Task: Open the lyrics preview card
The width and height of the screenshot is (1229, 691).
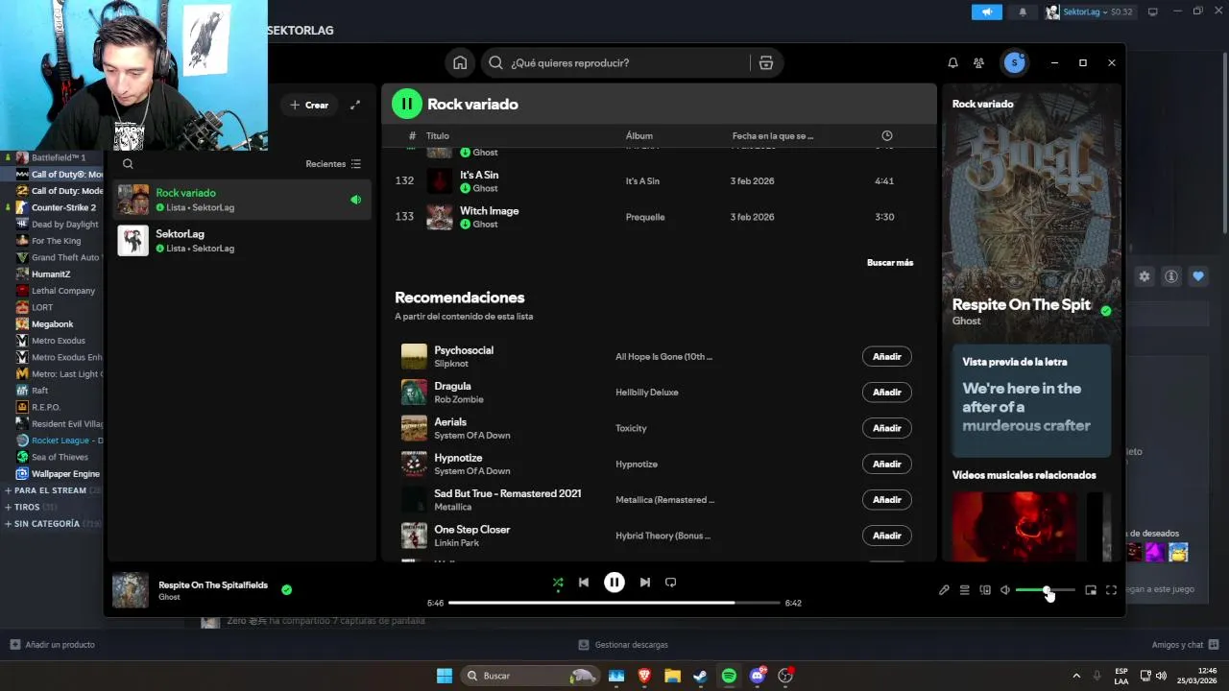Action: [x=1031, y=400]
